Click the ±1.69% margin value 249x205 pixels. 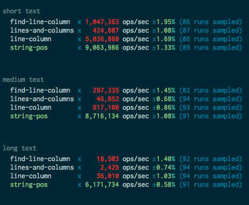coord(164,39)
